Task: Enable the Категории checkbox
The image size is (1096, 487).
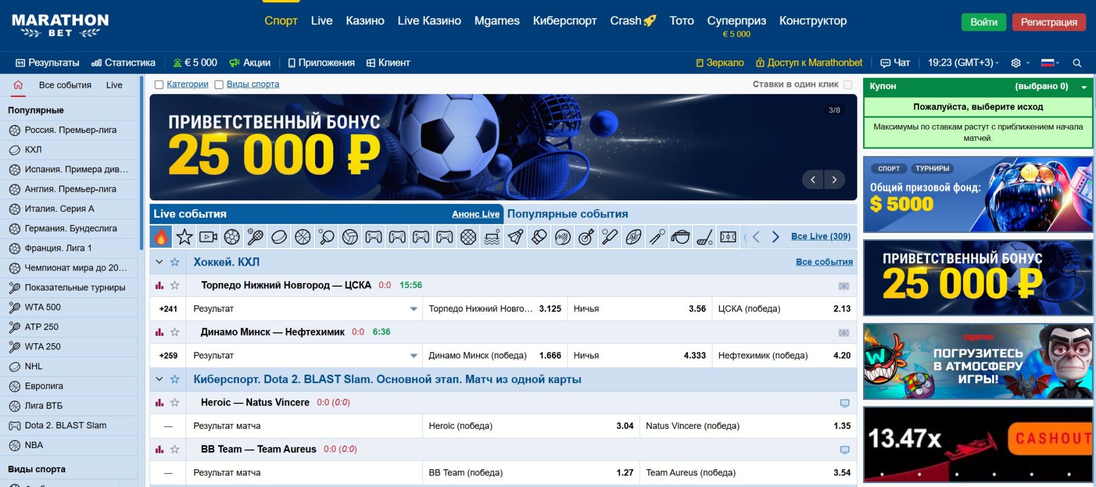Action: click(x=159, y=84)
